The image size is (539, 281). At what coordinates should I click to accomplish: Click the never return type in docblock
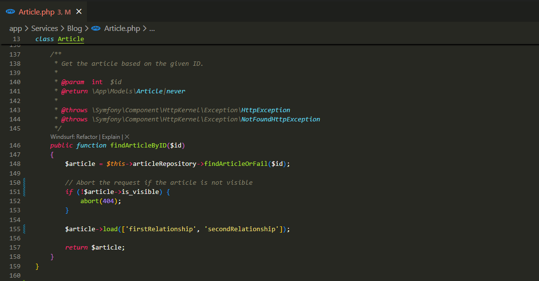pyautogui.click(x=176, y=91)
